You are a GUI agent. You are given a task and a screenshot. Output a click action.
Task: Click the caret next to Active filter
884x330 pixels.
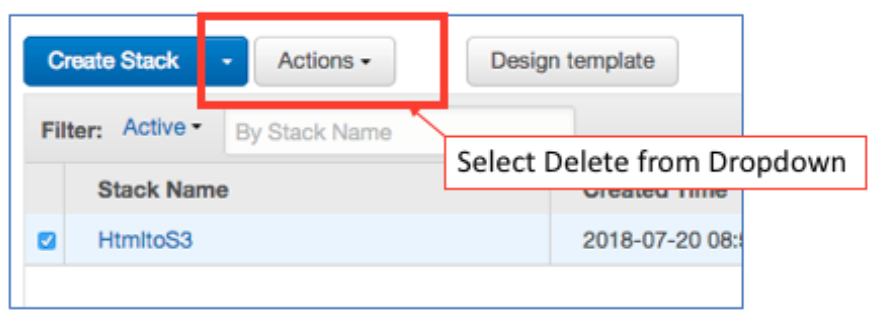196,127
